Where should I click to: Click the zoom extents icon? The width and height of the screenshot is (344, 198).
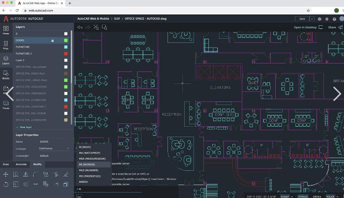96,27
